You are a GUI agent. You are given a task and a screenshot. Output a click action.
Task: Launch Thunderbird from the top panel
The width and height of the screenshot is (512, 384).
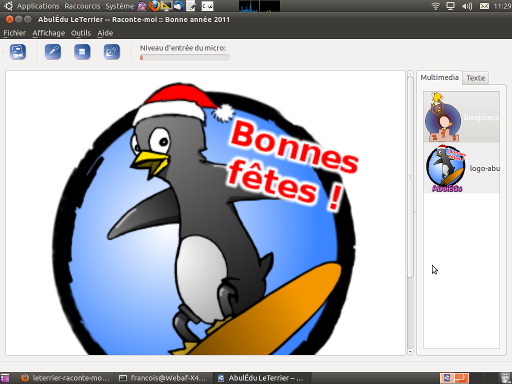coord(178,6)
